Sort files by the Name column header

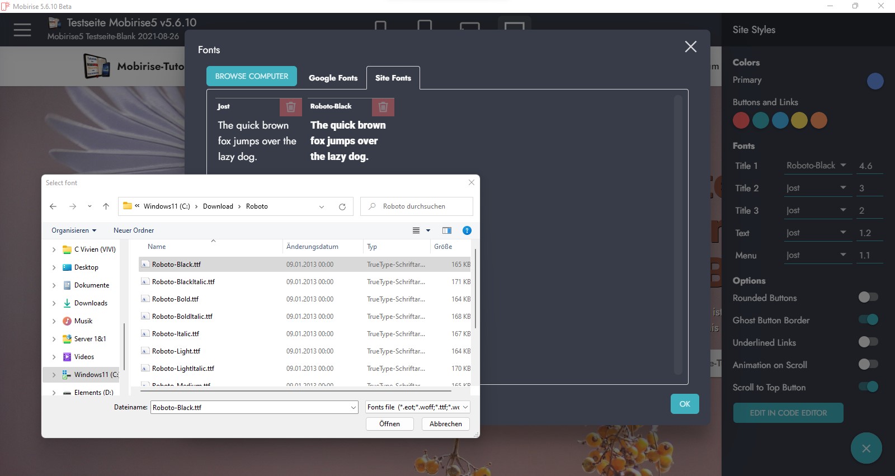[157, 247]
